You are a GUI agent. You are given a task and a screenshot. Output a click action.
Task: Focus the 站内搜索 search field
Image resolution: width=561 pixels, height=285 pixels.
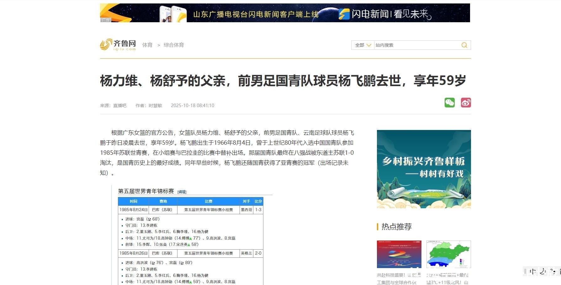coord(416,45)
